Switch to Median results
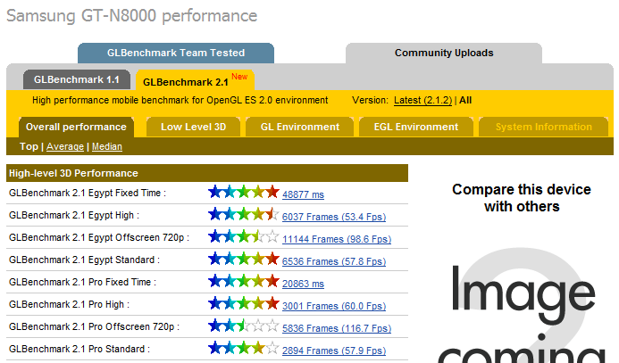The width and height of the screenshot is (619, 363). 107,146
